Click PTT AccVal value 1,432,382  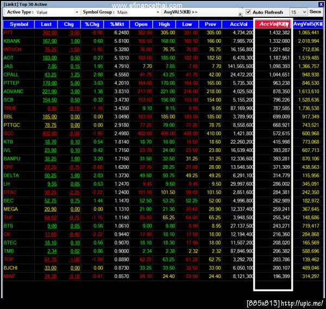(x=279, y=33)
